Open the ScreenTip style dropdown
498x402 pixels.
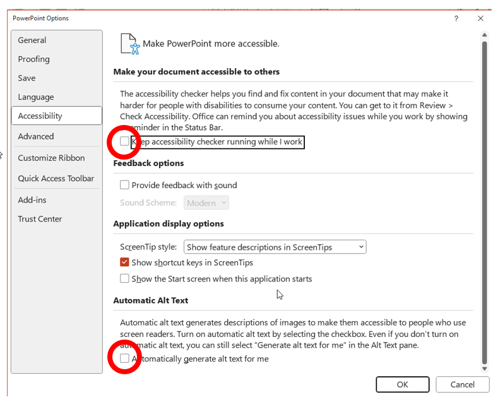275,247
